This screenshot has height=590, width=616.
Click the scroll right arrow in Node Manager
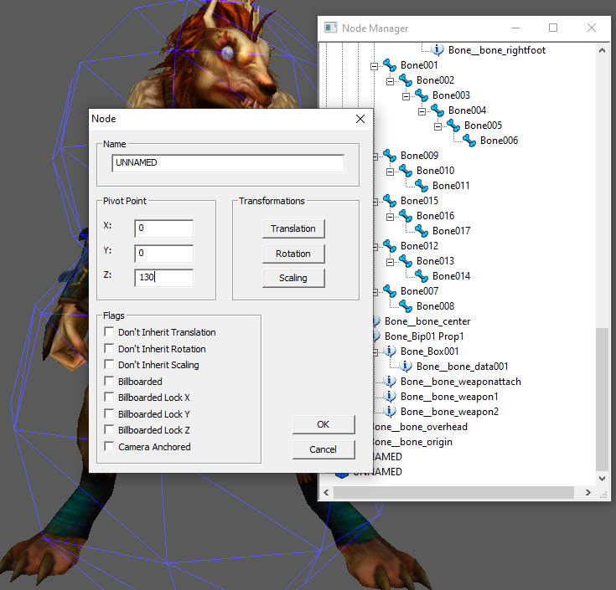pos(588,492)
